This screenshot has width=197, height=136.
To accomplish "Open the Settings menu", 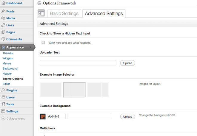I will point(12,111).
